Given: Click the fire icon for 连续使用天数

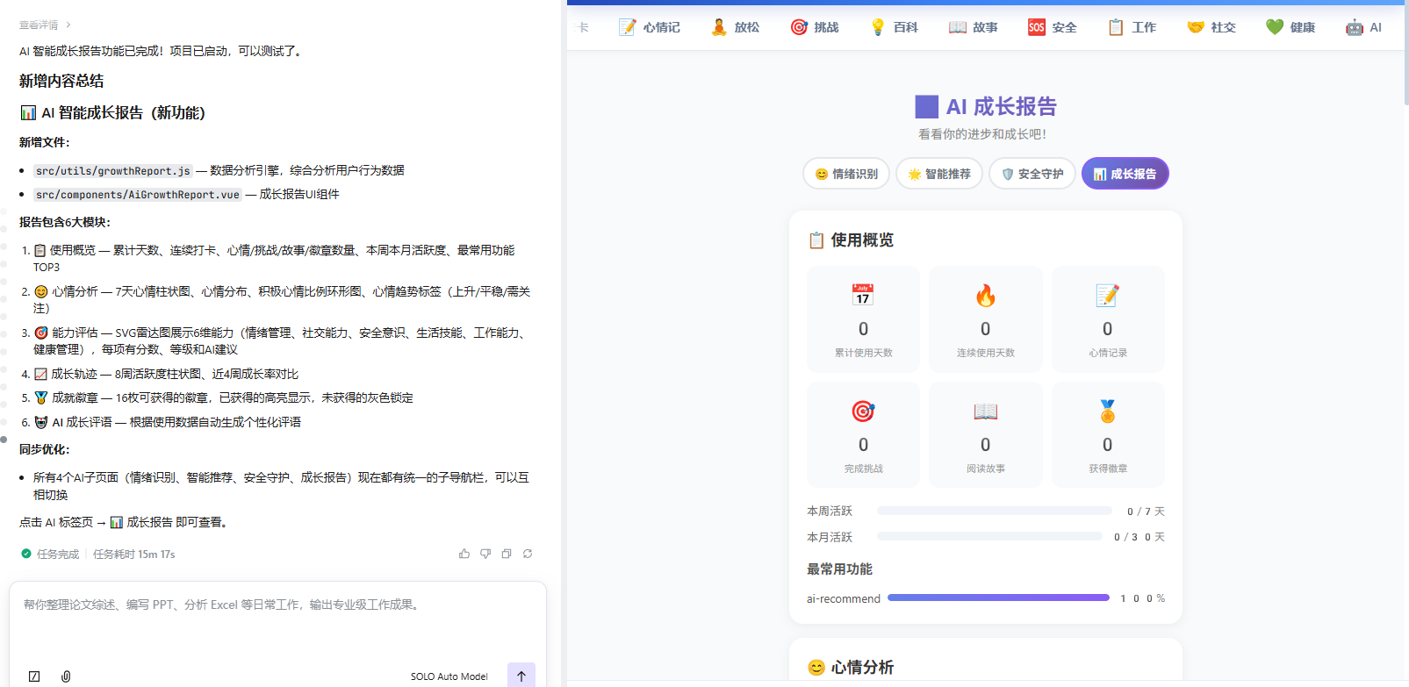Looking at the screenshot, I should 985,296.
